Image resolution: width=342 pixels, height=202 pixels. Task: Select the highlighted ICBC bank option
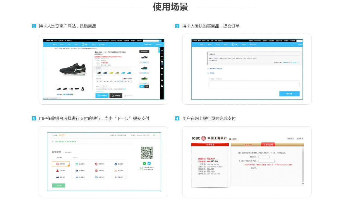pos(61,164)
